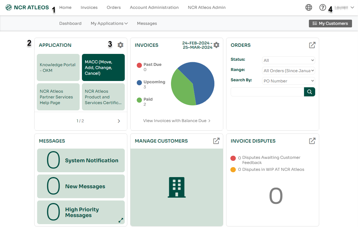Click the NCR Atleos logo

27,7
